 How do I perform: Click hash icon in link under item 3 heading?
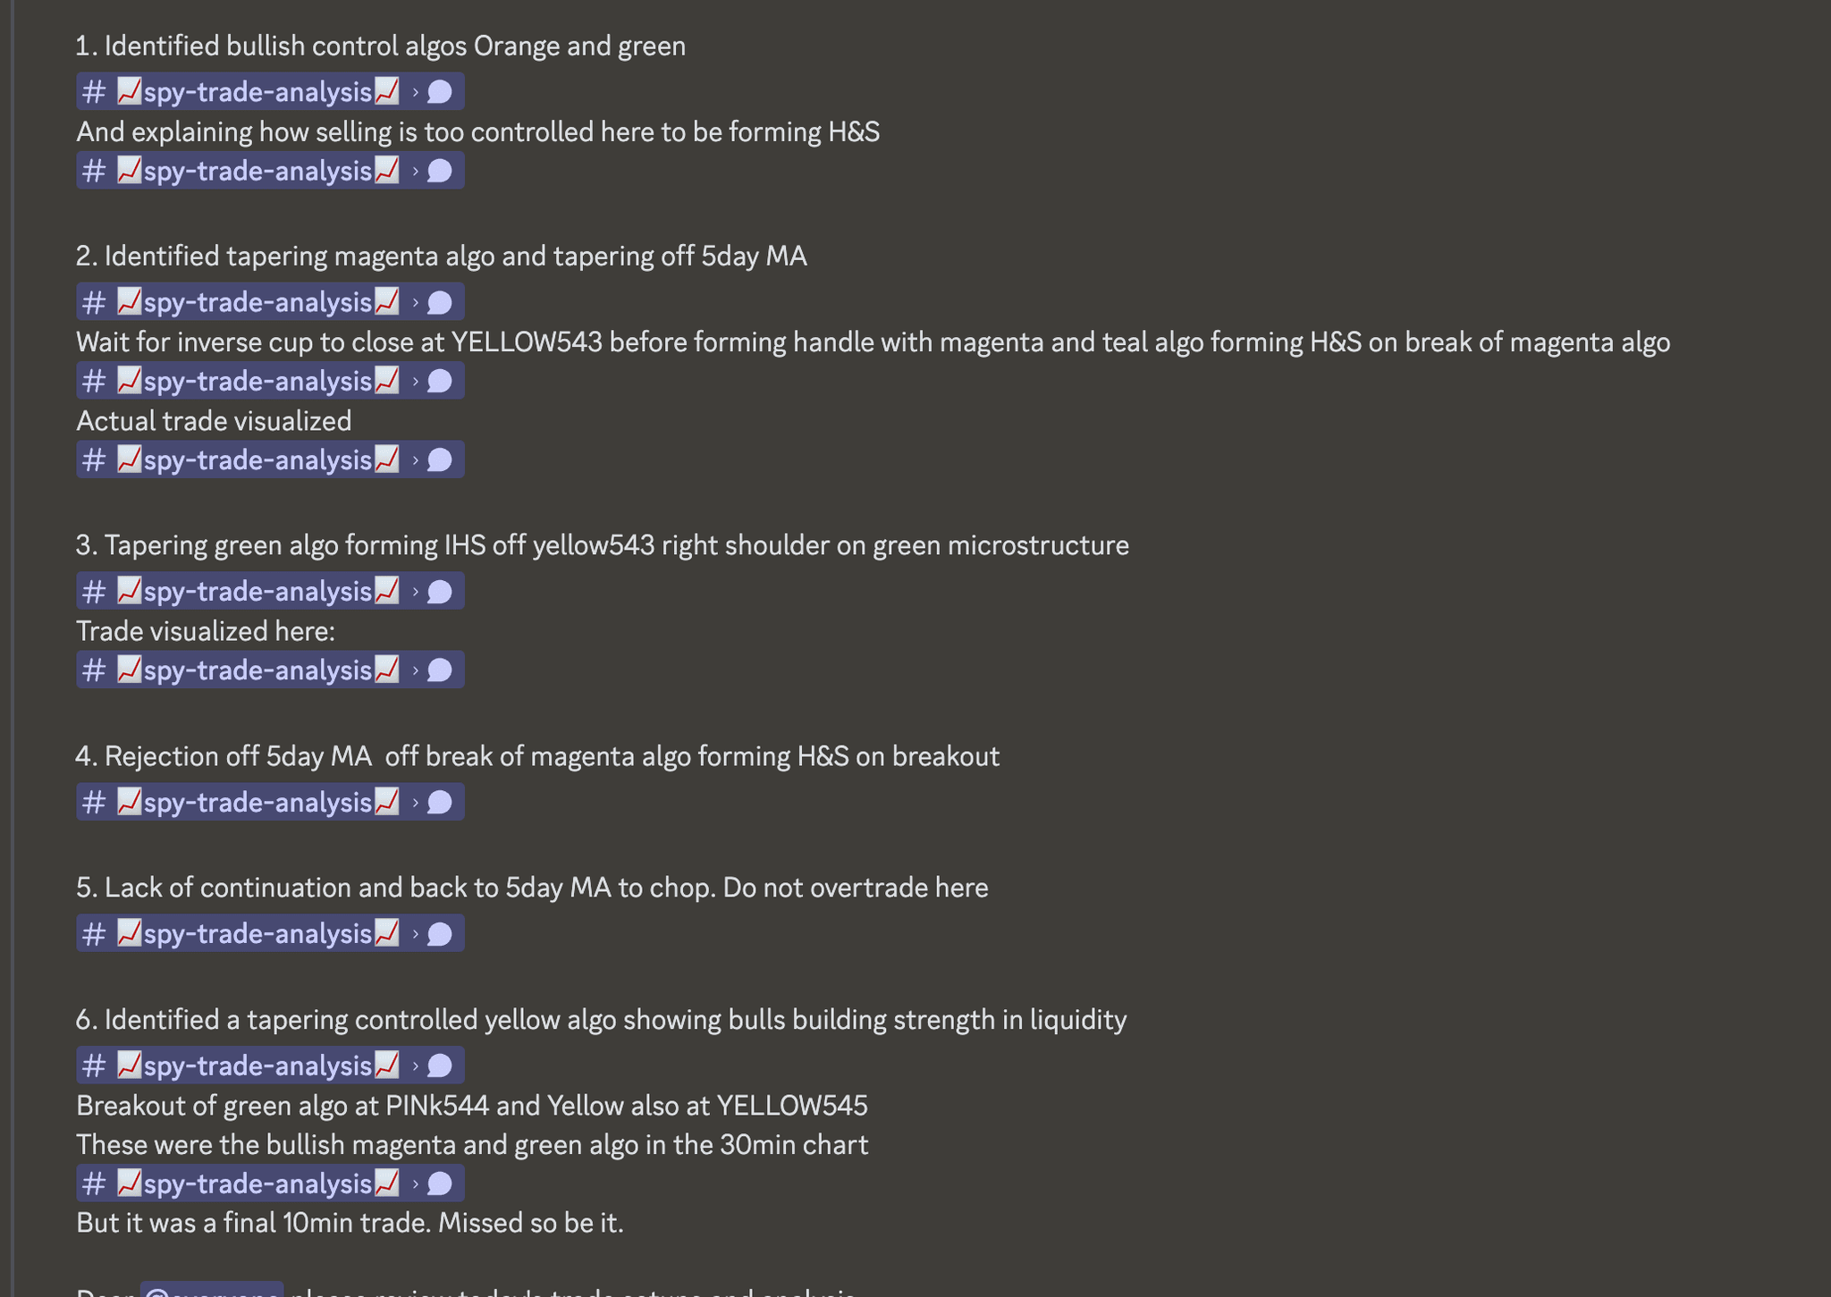[x=94, y=592]
